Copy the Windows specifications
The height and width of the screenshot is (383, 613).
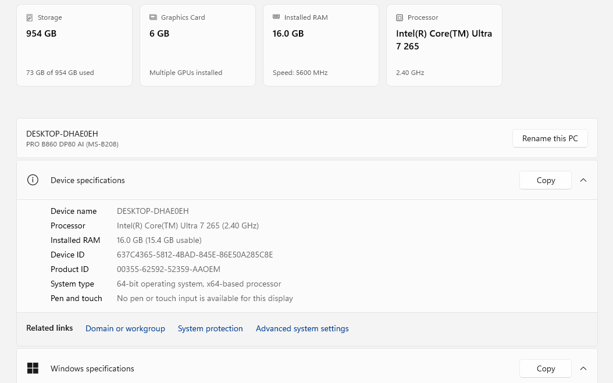point(545,368)
